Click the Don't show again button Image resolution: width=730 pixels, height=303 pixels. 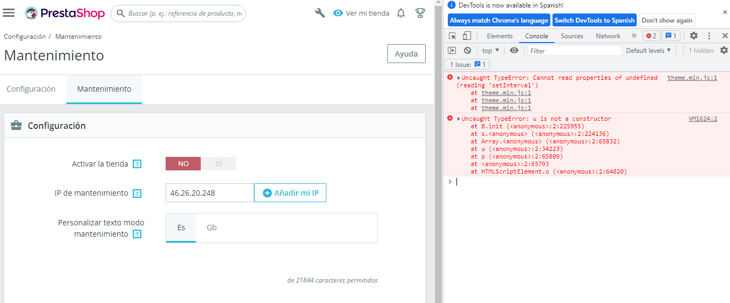667,20
